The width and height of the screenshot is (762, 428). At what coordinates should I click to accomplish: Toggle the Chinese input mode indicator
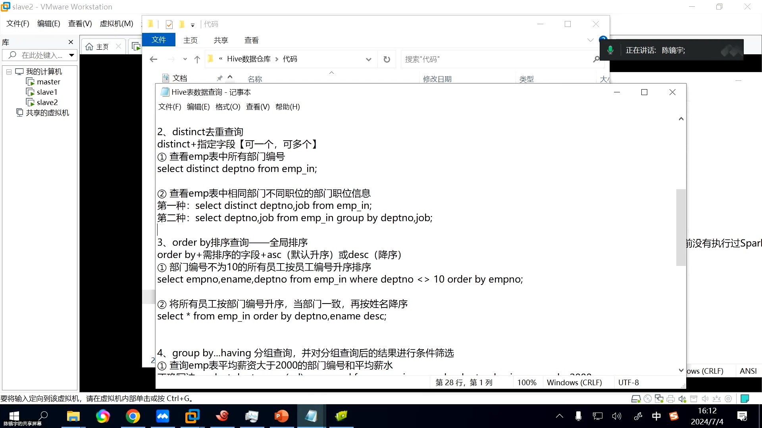click(656, 416)
